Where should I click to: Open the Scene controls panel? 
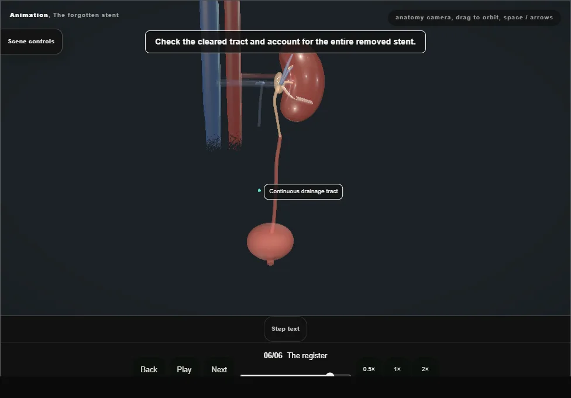(x=31, y=42)
